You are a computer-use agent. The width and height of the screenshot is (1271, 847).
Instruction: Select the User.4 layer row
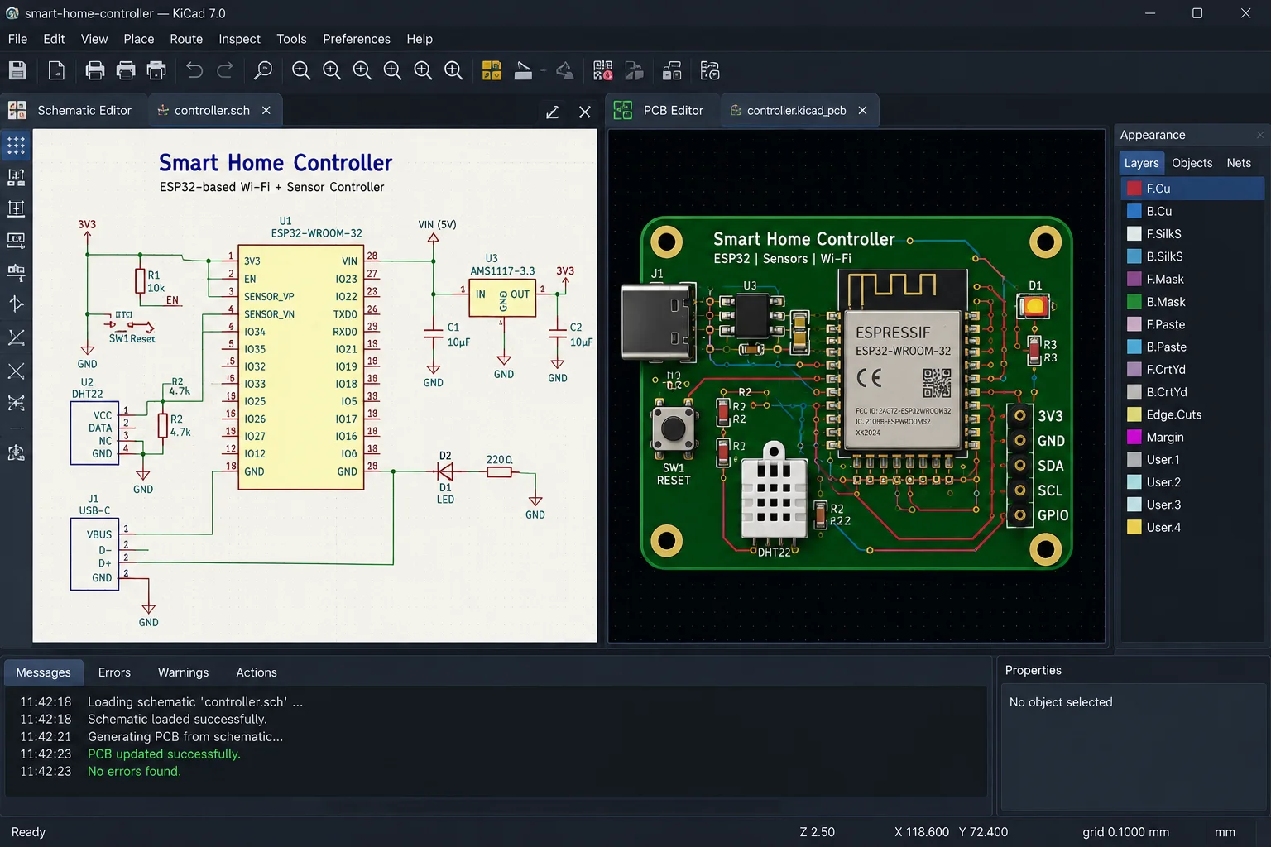pyautogui.click(x=1192, y=527)
